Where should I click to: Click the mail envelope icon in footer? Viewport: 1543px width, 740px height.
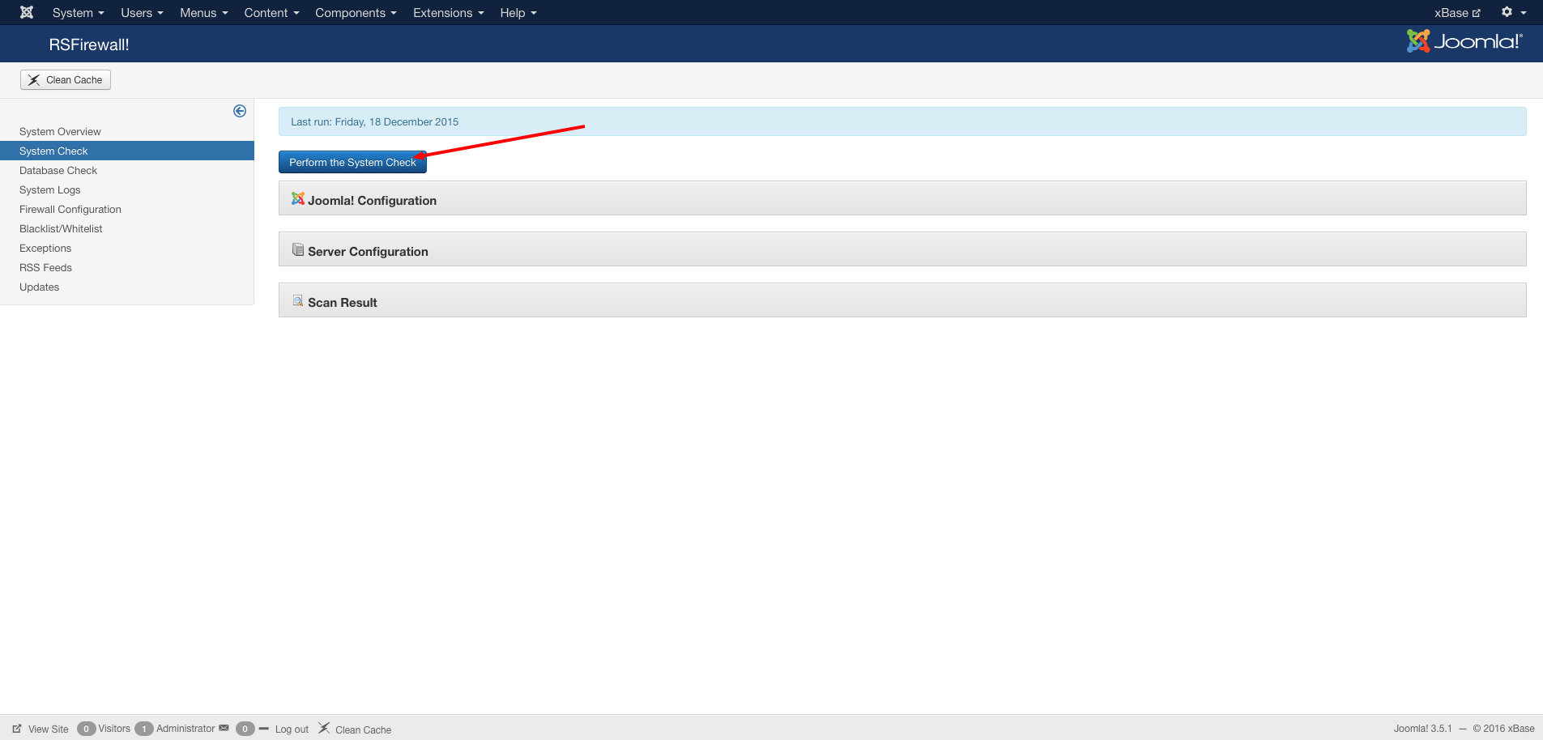point(224,728)
